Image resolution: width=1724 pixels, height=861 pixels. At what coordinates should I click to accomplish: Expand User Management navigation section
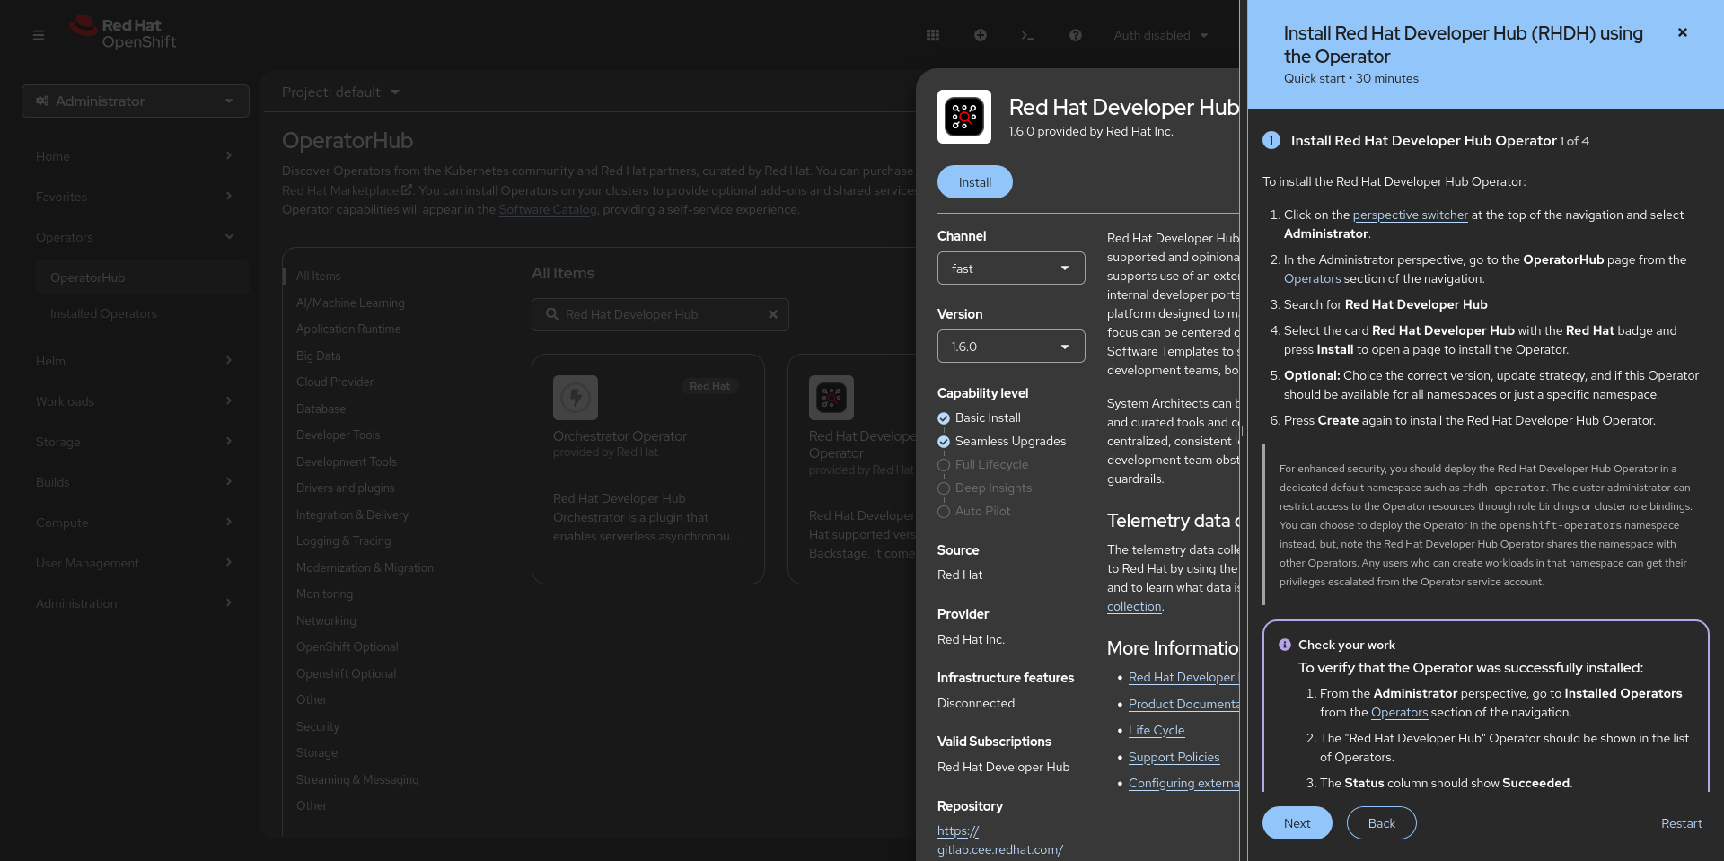click(135, 563)
